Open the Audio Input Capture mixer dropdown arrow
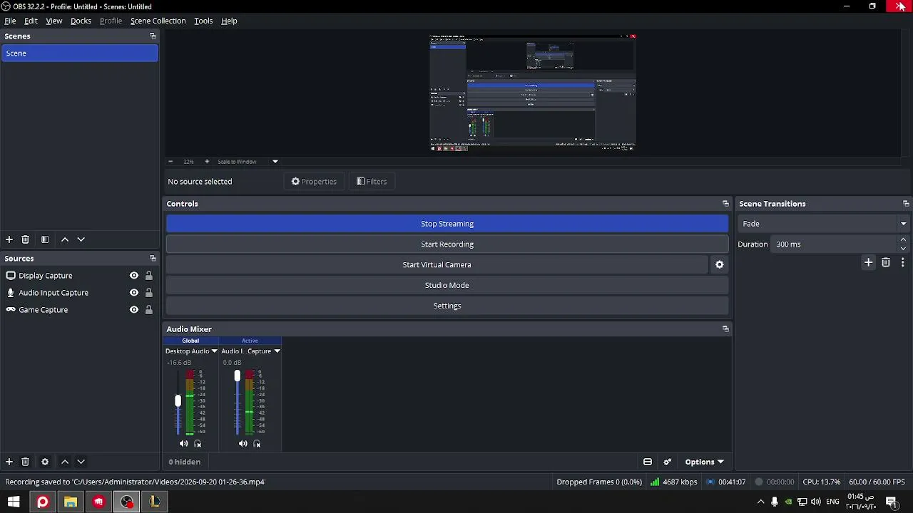The image size is (913, 513). pos(277,351)
